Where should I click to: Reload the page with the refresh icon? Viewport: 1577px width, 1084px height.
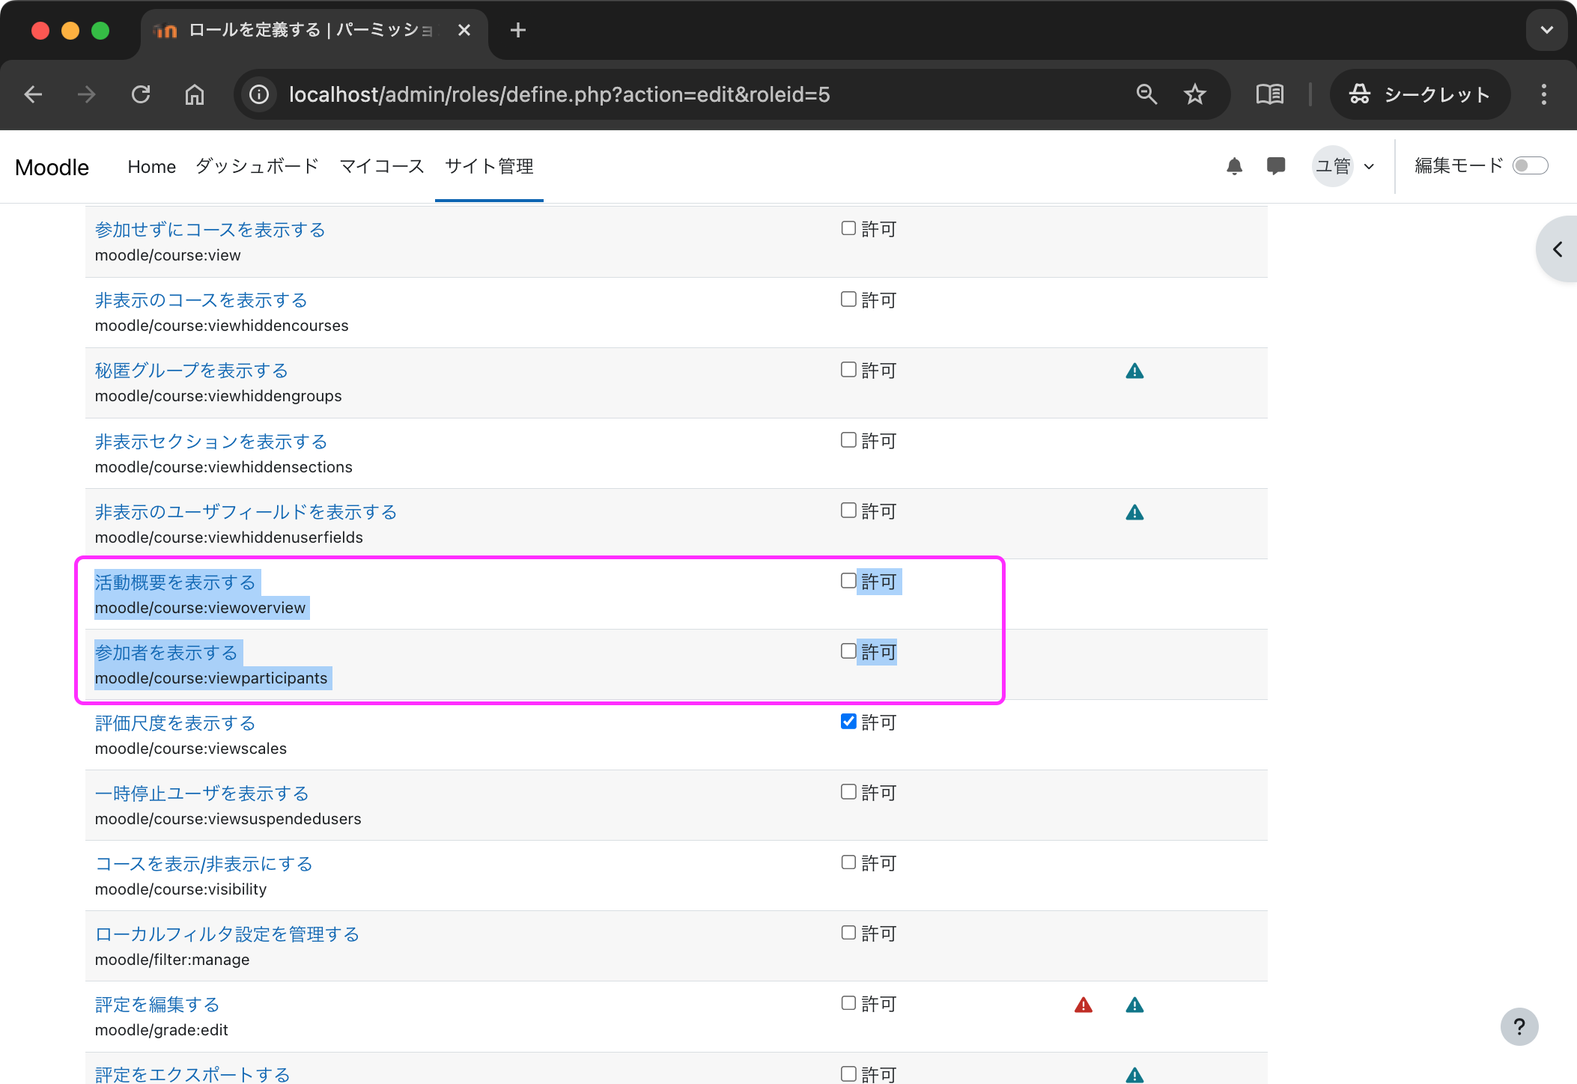click(x=142, y=94)
